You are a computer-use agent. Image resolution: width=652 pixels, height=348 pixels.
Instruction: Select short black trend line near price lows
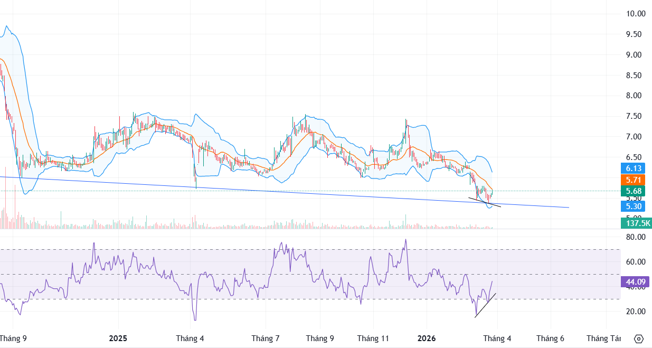(x=485, y=202)
